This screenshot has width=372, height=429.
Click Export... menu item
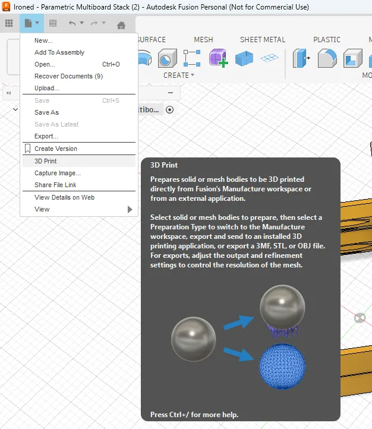coord(79,136)
